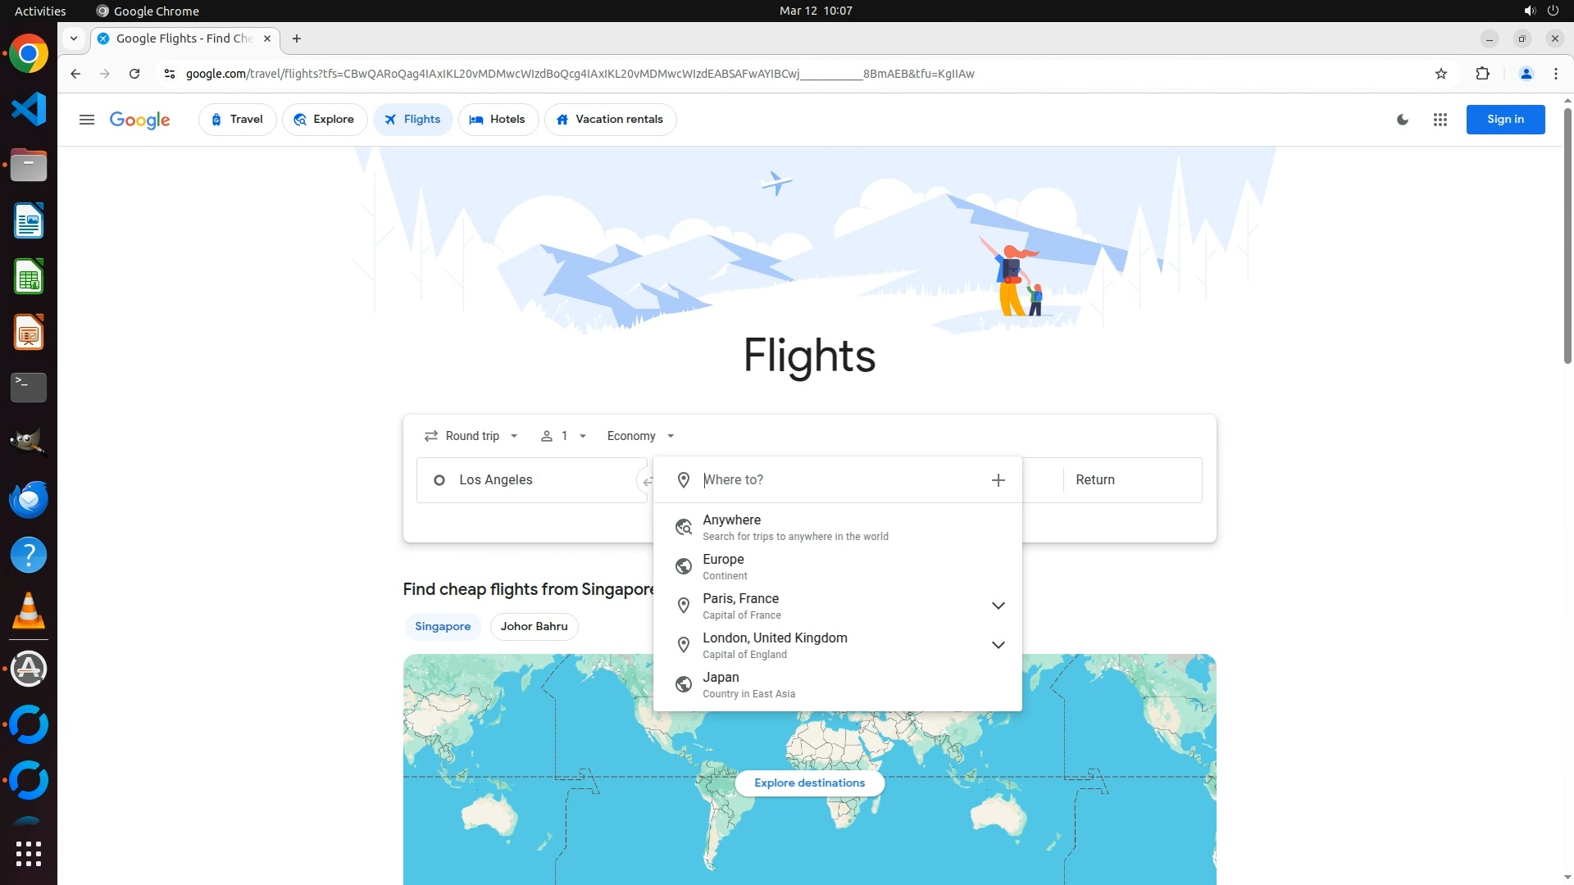Select the Singapore city chip

[x=443, y=627]
